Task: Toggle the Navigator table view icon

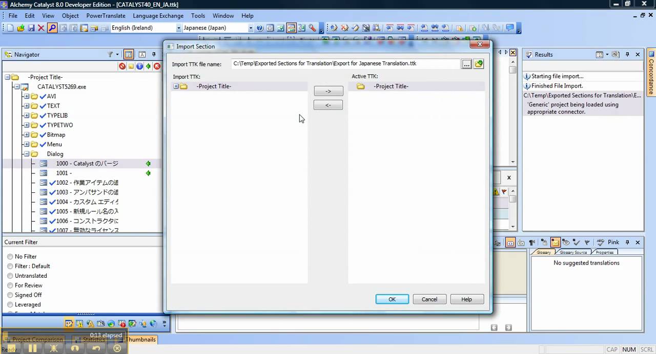Action: coord(129,55)
